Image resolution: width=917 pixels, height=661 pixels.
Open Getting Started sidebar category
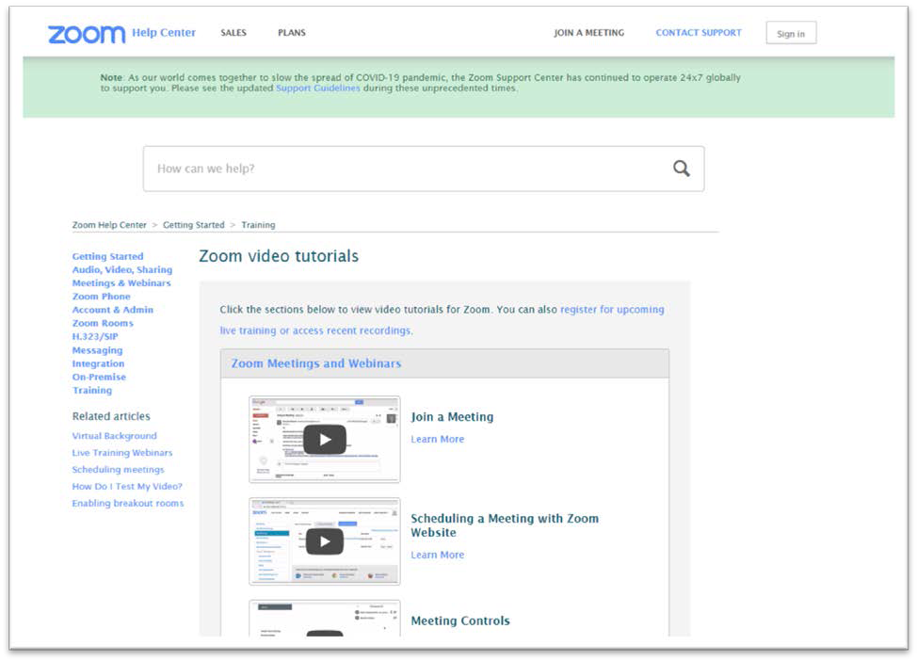107,256
